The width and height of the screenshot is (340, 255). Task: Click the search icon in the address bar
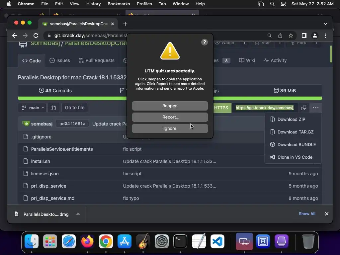[269, 36]
